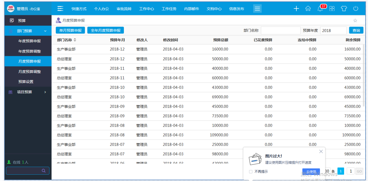Click the power logout icon

(x=356, y=8)
